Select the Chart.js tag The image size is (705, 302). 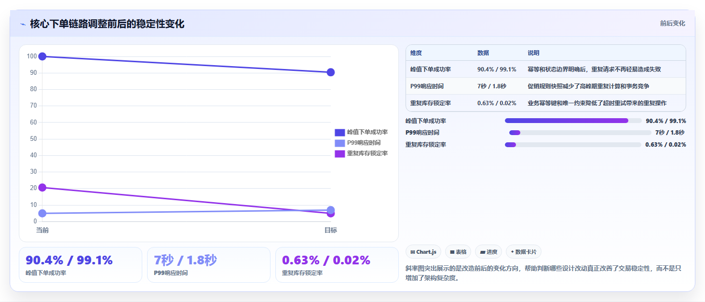tap(423, 252)
